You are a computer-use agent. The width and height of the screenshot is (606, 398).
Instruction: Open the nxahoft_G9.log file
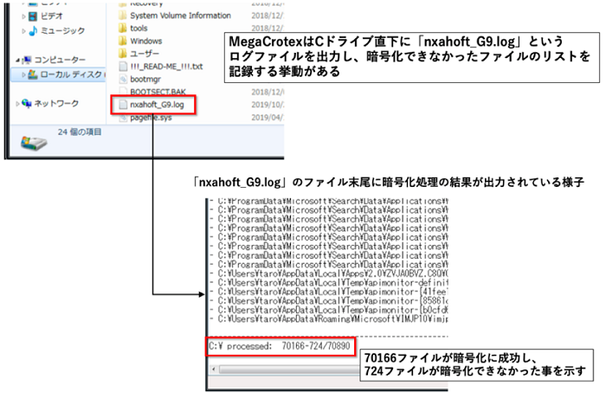pos(156,103)
